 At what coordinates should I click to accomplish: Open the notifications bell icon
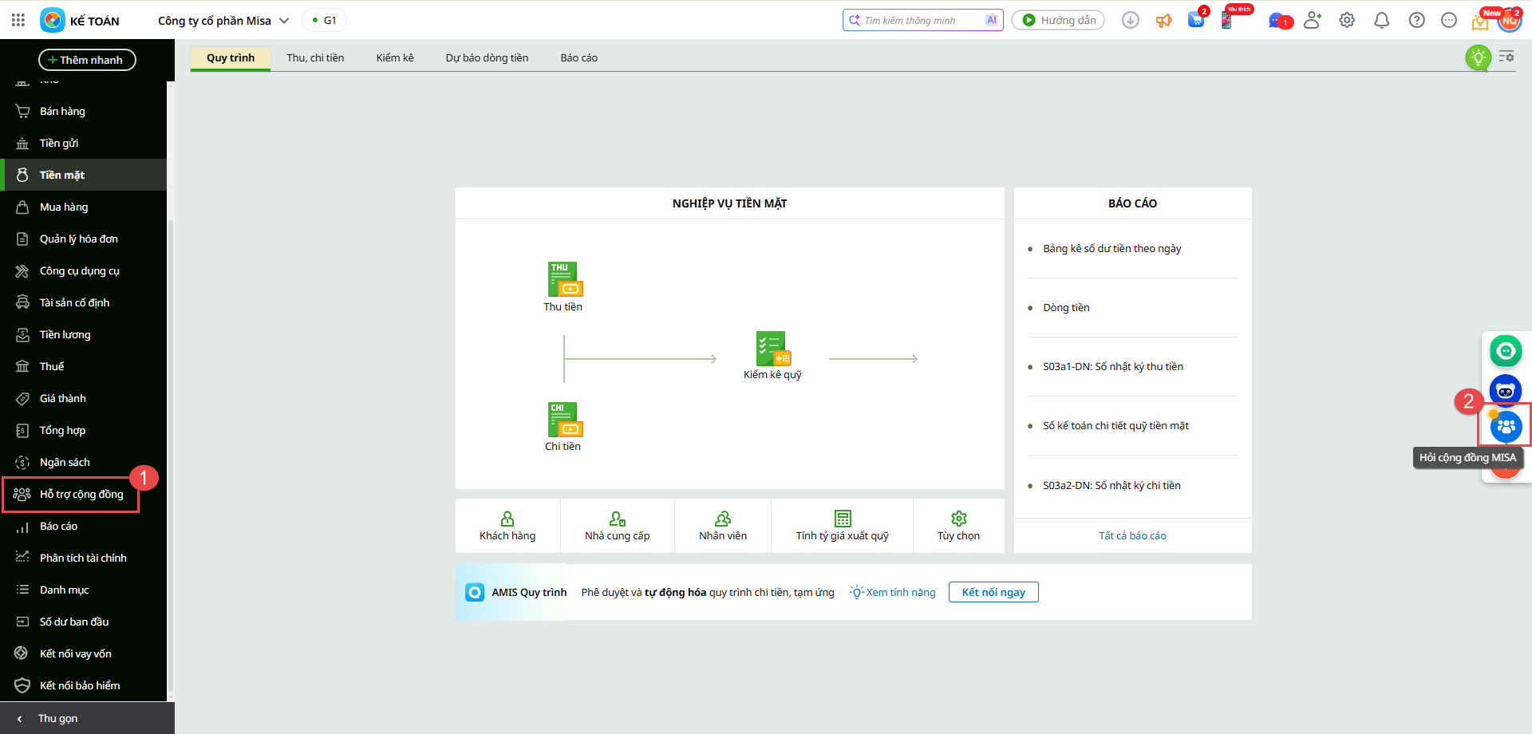click(x=1382, y=20)
